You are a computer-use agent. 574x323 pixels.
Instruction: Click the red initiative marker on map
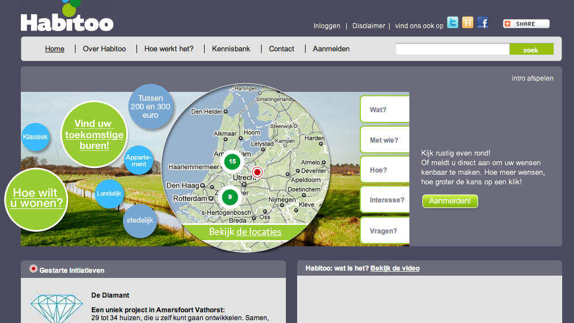(257, 172)
